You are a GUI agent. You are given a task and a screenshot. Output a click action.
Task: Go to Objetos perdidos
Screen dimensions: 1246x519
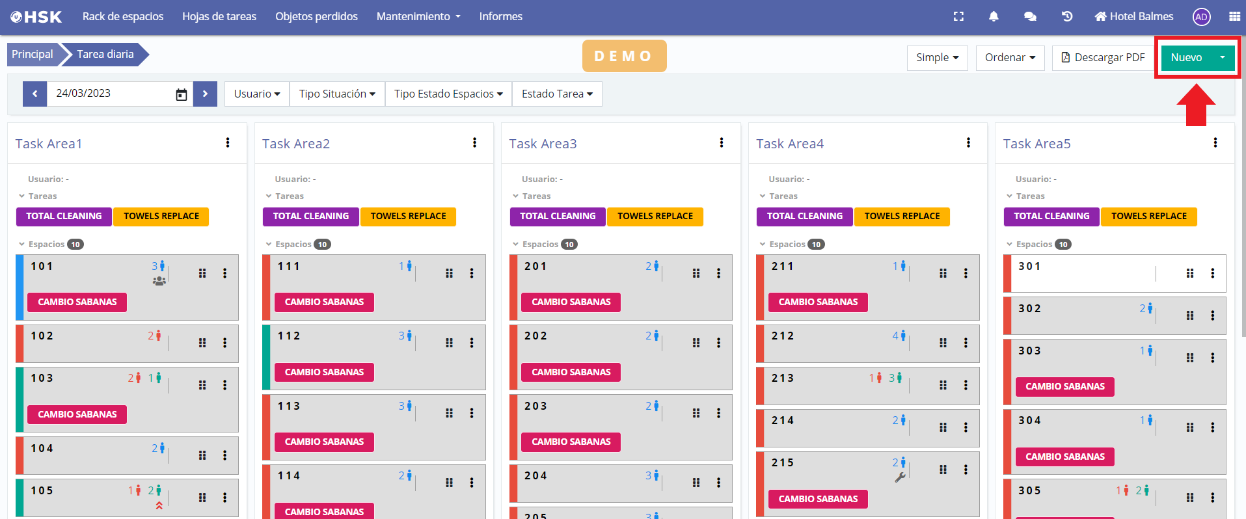[316, 17]
